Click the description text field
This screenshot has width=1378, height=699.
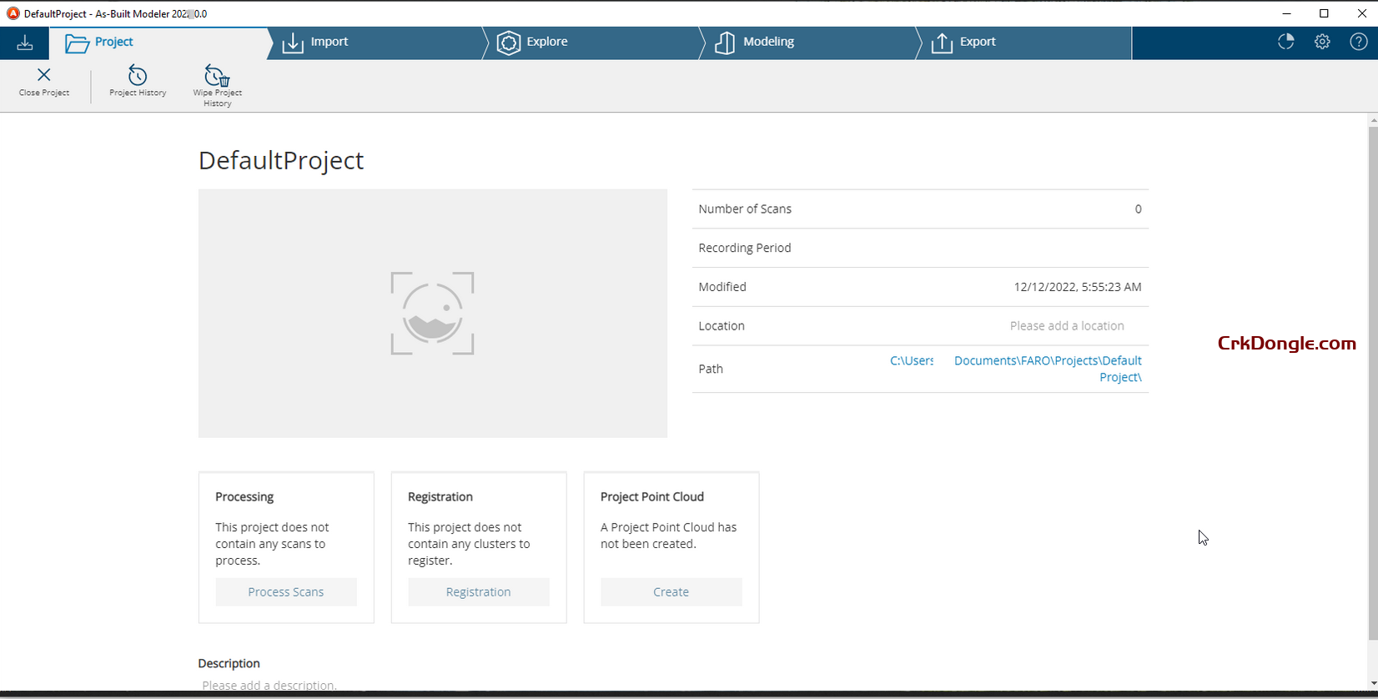click(x=269, y=685)
